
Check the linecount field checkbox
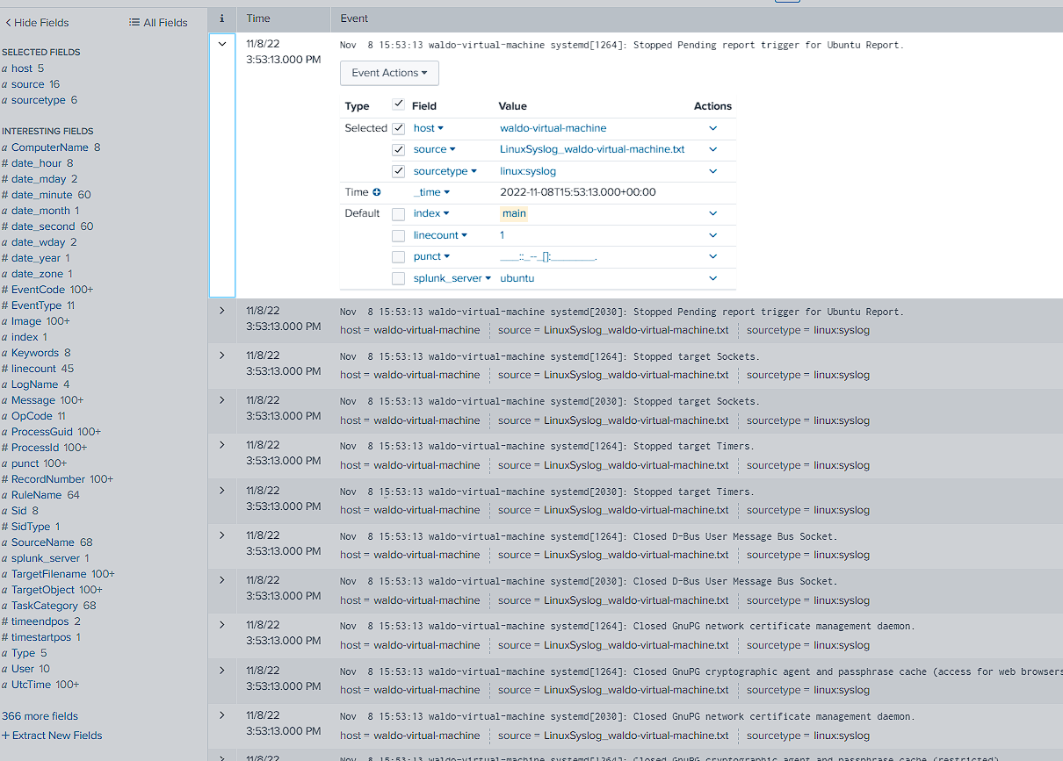click(x=399, y=235)
